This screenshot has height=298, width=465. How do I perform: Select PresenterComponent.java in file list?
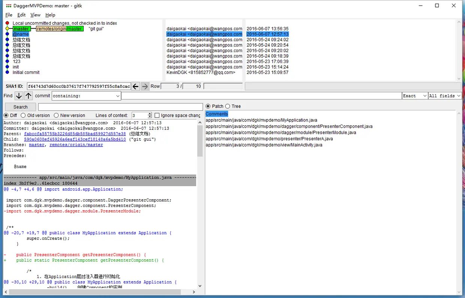[x=289, y=126]
